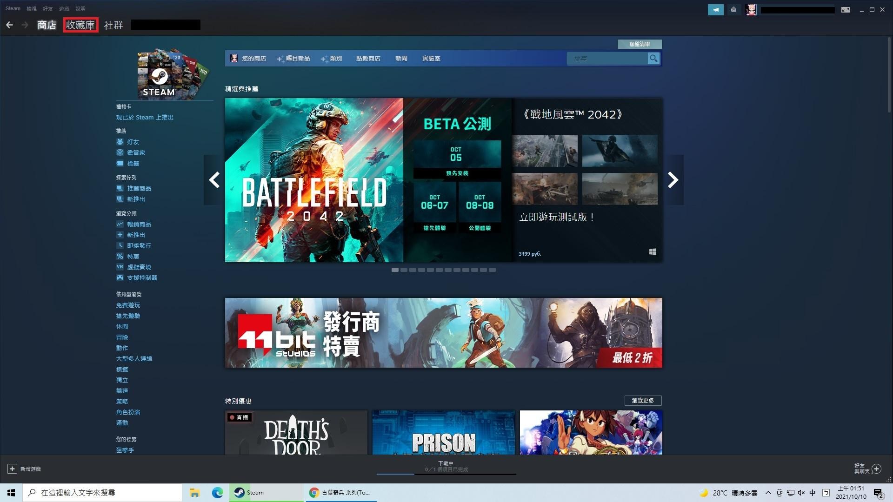This screenshot has height=502, width=893.
Task: Select the first carousel page indicator
Action: click(x=395, y=270)
